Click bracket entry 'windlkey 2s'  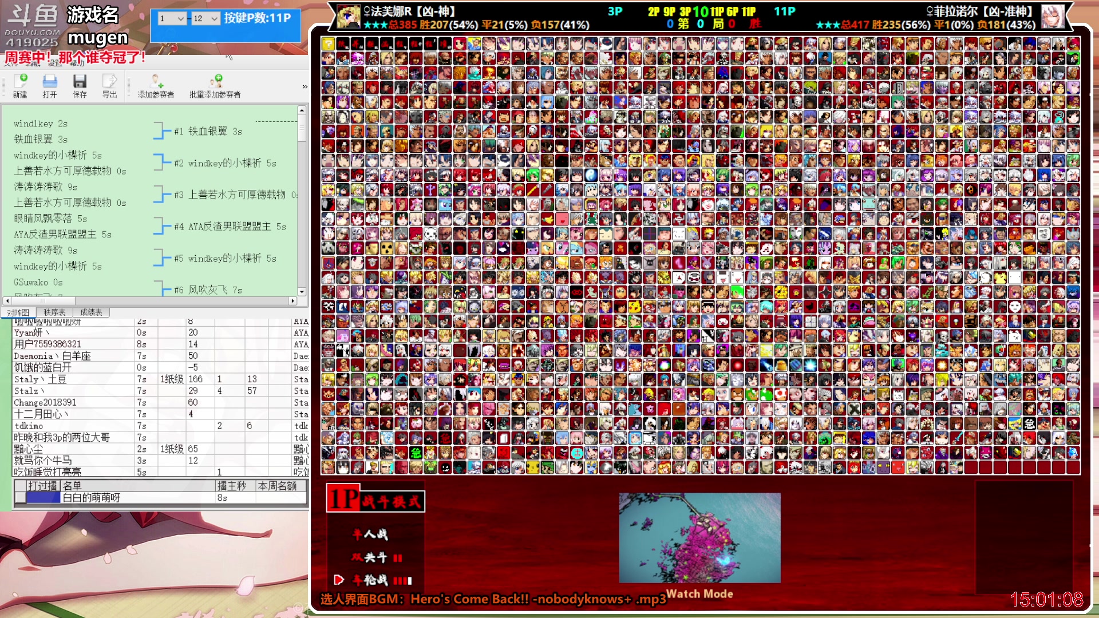click(41, 124)
